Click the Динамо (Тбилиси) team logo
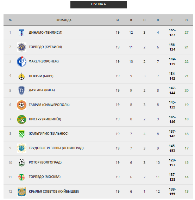This screenshot has height=200, width=195. tap(21, 33)
